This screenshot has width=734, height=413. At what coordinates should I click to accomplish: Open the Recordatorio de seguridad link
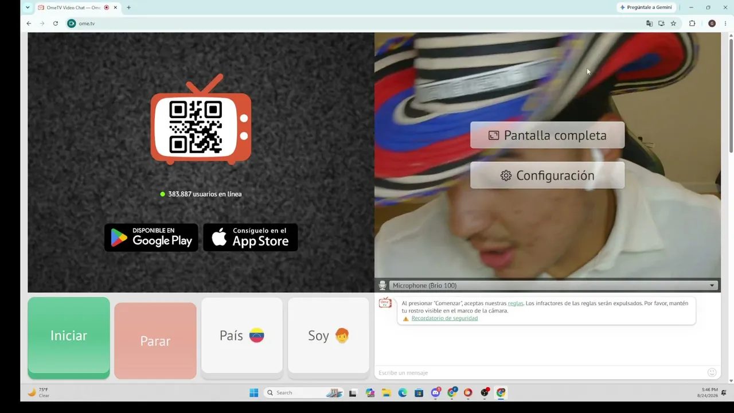(444, 318)
